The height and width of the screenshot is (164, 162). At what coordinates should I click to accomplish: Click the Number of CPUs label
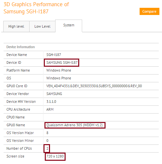tap(19, 148)
